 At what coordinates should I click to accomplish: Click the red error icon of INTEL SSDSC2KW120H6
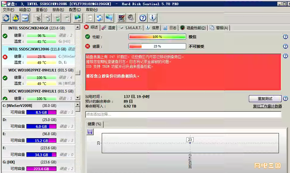(x=5, y=57)
